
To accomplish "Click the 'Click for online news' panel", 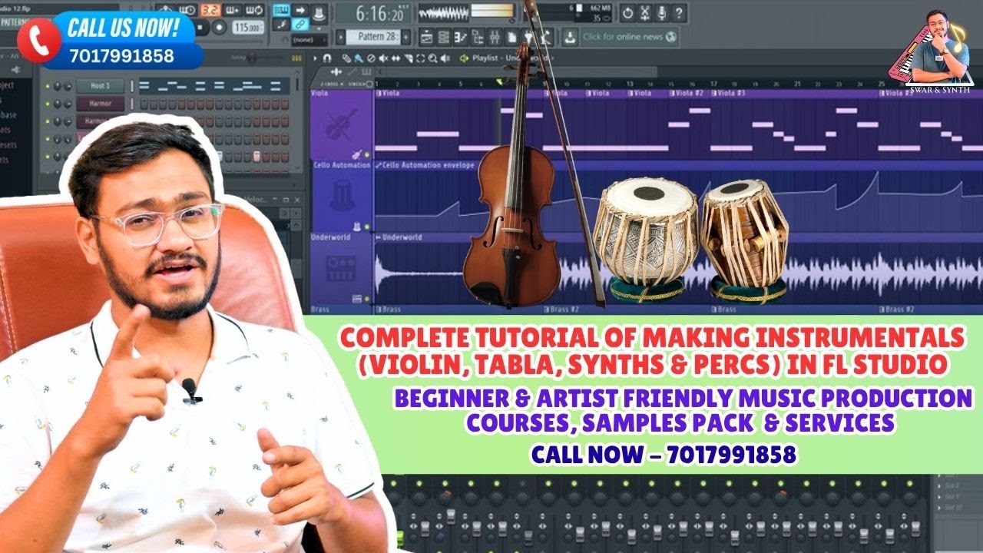I will (x=630, y=38).
